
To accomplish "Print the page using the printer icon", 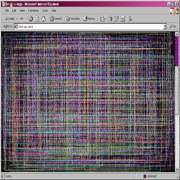I will 110,19.
